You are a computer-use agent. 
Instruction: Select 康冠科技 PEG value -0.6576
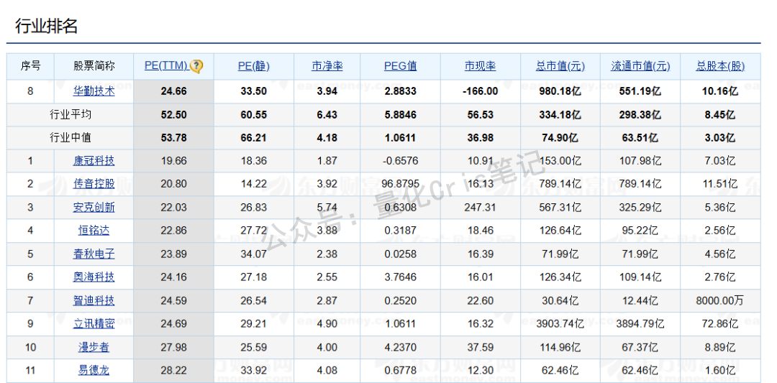click(x=401, y=161)
